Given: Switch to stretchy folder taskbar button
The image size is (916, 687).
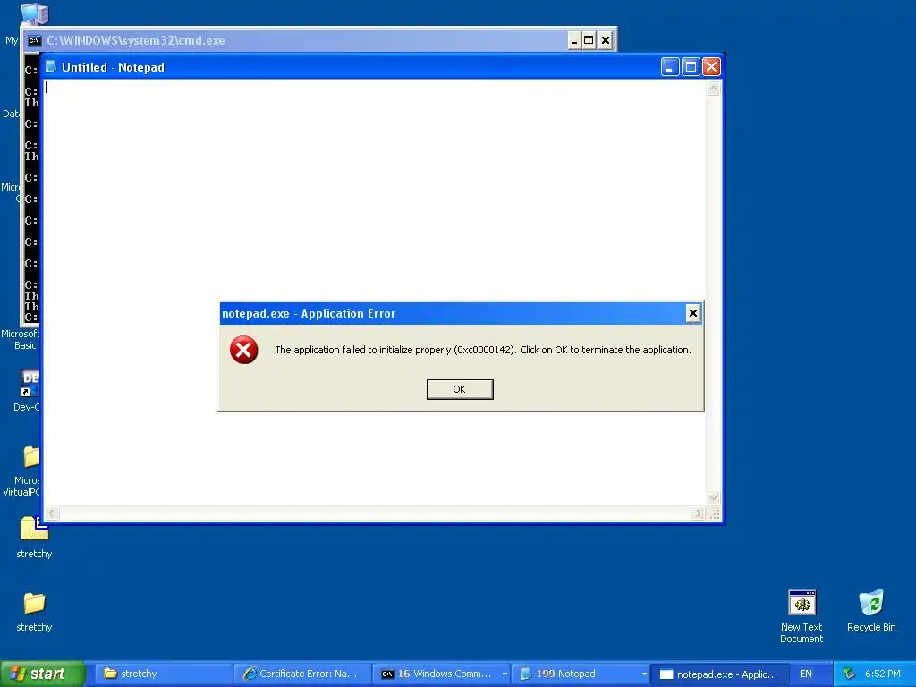Looking at the screenshot, I should click(x=164, y=674).
